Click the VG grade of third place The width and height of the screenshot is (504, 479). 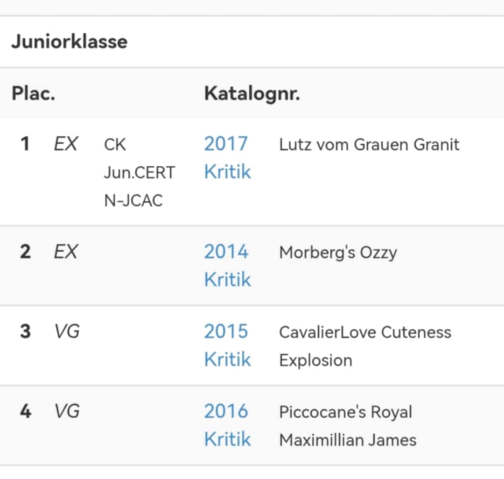coord(67,332)
